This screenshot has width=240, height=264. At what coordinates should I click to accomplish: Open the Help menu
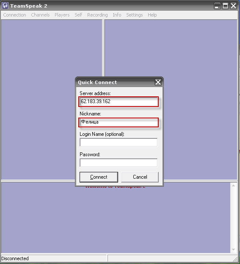pos(152,15)
